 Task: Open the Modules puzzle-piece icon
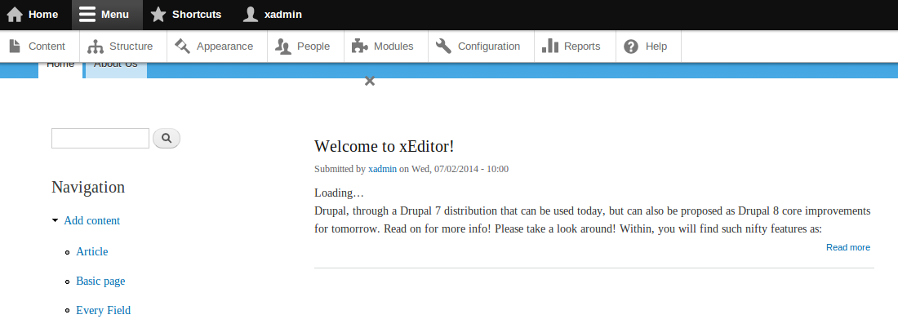point(360,47)
